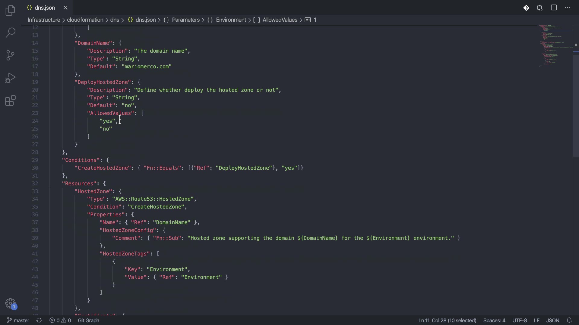Close the dns.json tab
This screenshot has width=579, height=325.
pyautogui.click(x=66, y=8)
